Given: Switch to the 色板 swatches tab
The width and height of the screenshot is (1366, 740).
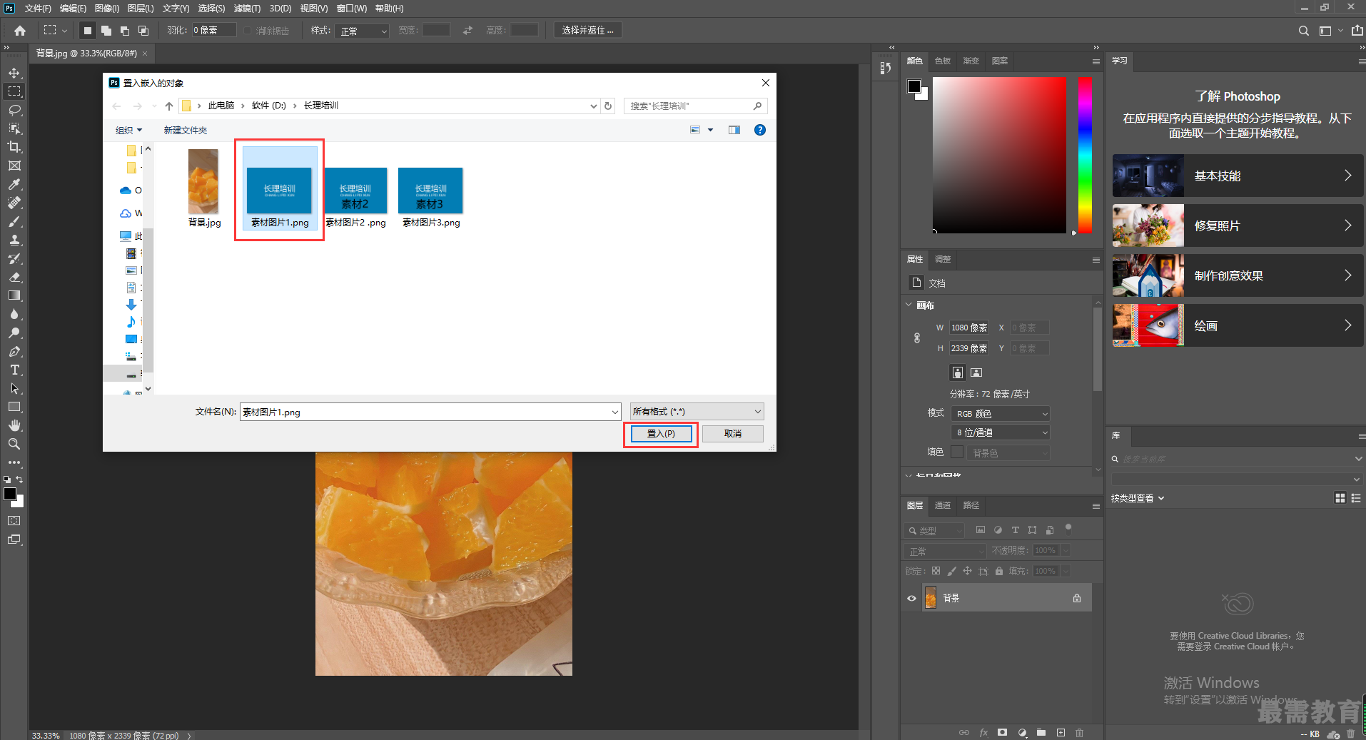Looking at the screenshot, I should tap(943, 61).
